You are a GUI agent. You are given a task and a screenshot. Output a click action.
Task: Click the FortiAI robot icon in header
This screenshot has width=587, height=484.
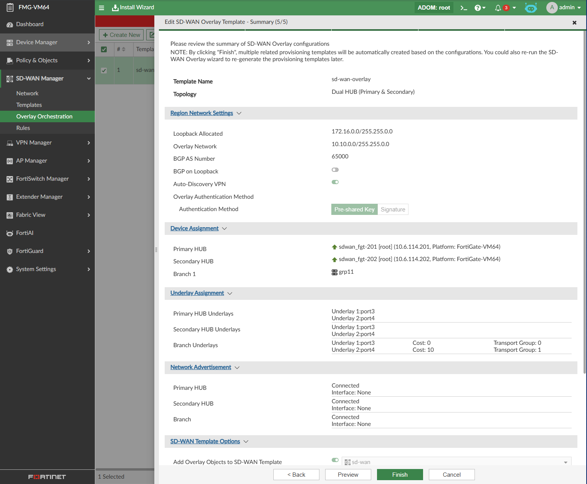(x=531, y=8)
